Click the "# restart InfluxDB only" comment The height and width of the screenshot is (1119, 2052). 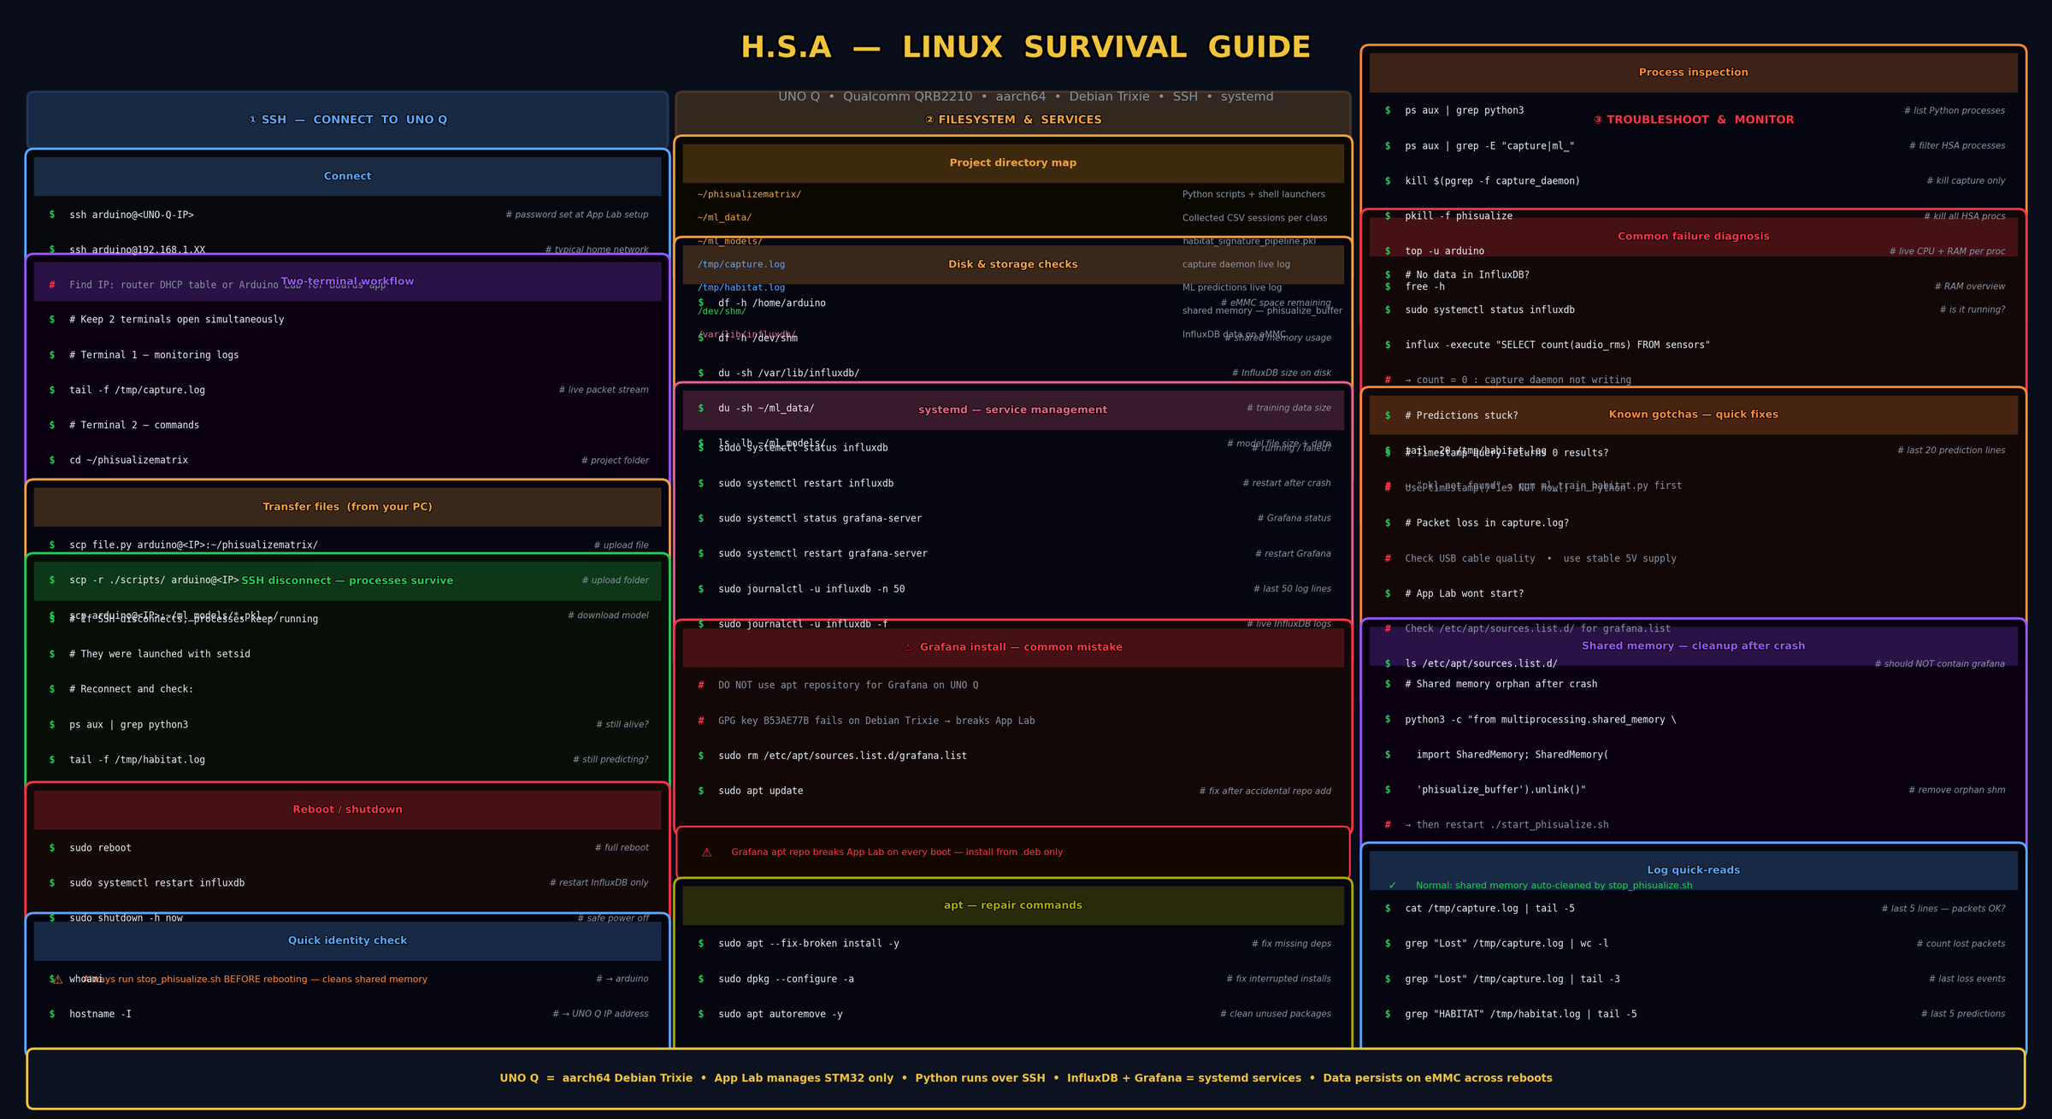click(x=599, y=883)
